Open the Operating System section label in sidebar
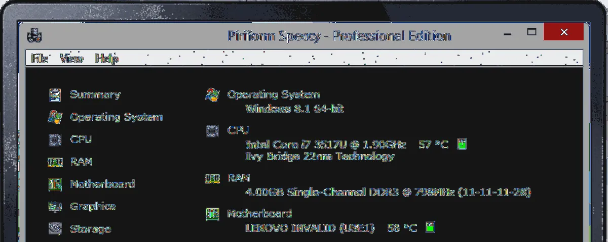Viewport: 608px width, 242px height. [x=117, y=117]
